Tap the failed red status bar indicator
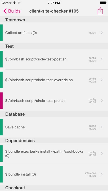 pos(1,100)
